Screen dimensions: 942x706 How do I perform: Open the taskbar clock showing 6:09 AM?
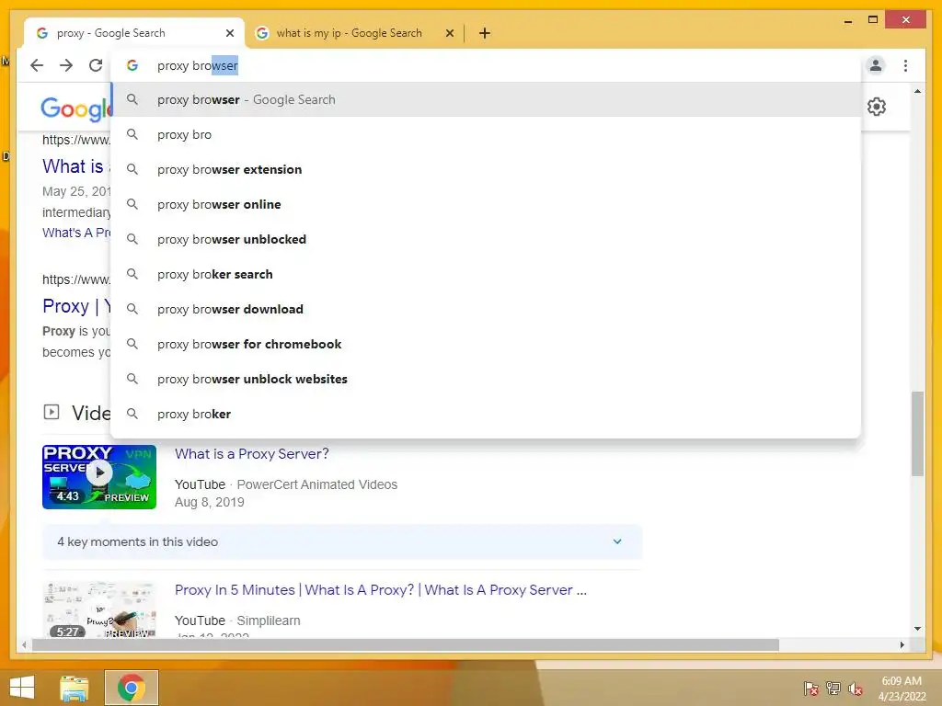[902, 689]
